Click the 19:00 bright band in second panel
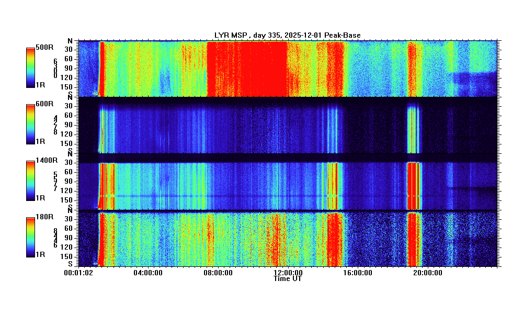Image resolution: width=523 pixels, height=314 pixels. point(413,128)
